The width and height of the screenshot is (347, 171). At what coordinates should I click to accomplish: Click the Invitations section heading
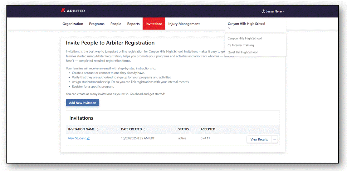coord(81,118)
